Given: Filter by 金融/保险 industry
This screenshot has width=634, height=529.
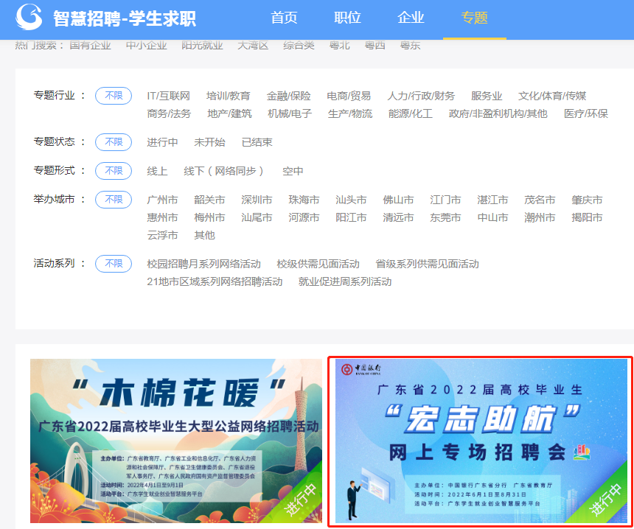Looking at the screenshot, I should (288, 96).
